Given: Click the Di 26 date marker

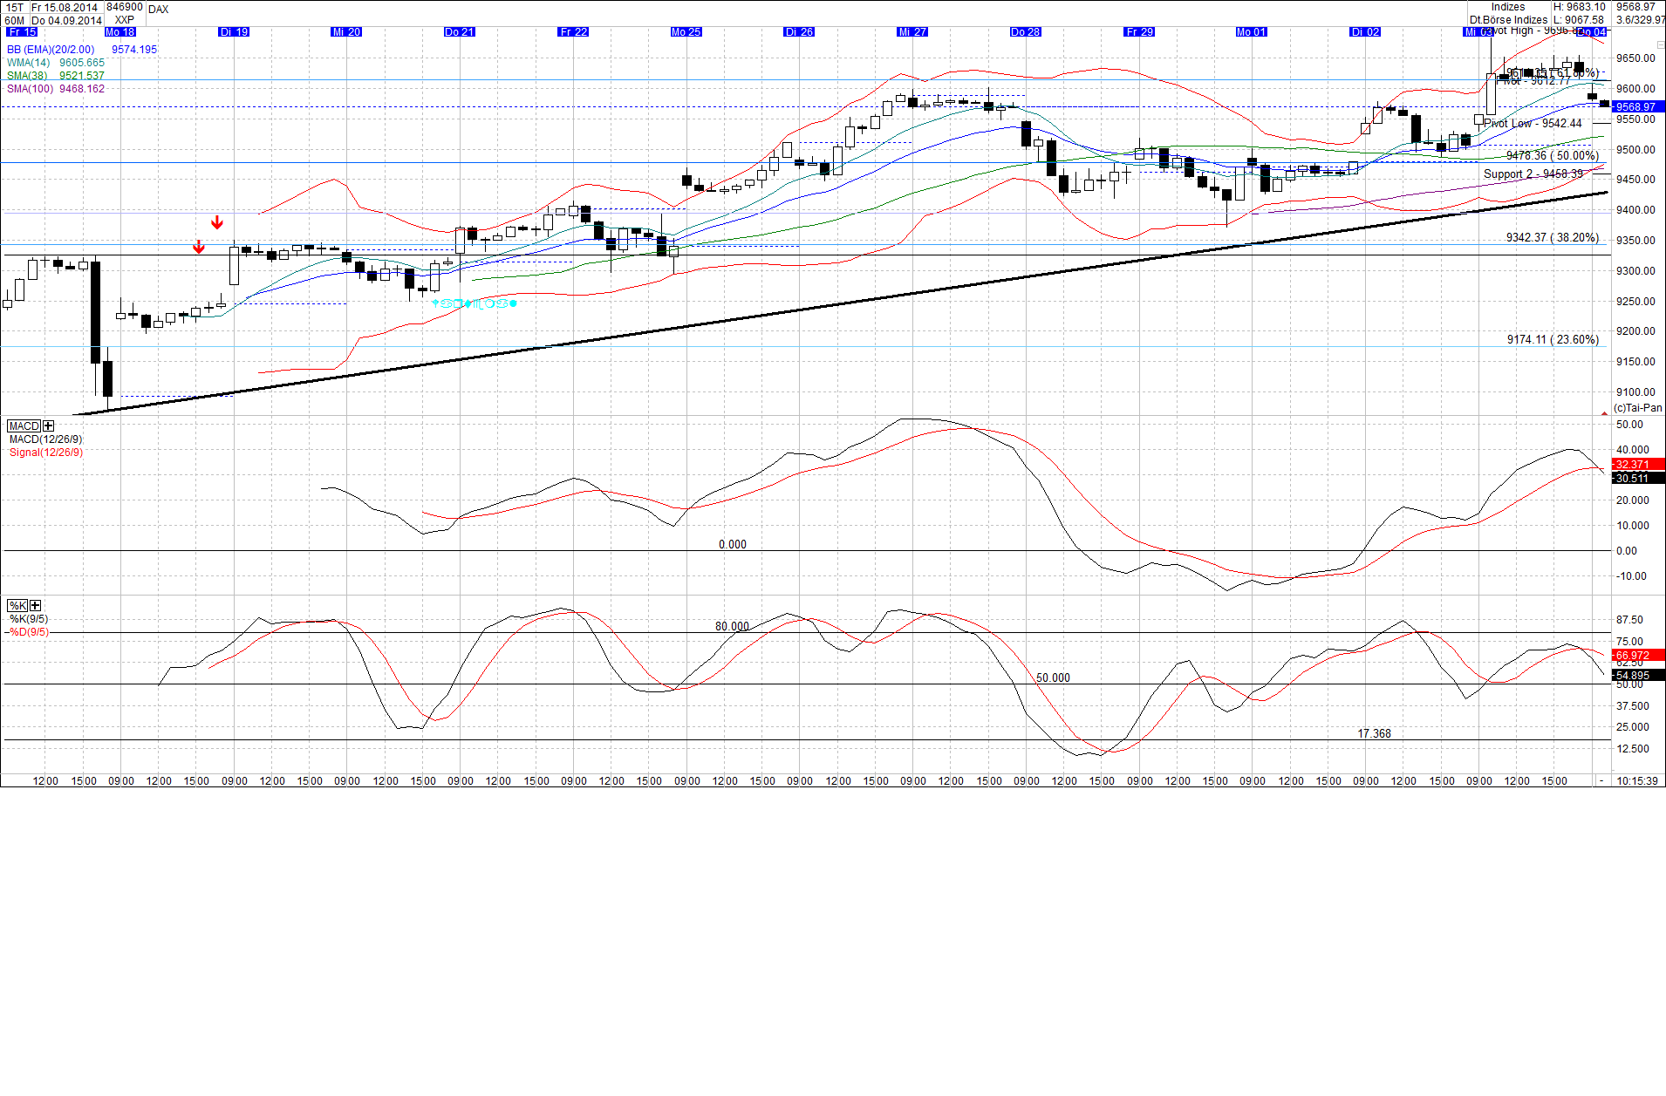Looking at the screenshot, I should click(x=799, y=32).
